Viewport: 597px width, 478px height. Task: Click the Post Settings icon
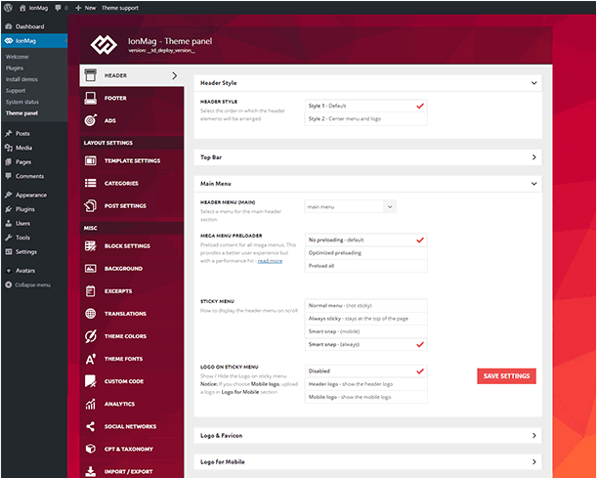click(x=91, y=205)
